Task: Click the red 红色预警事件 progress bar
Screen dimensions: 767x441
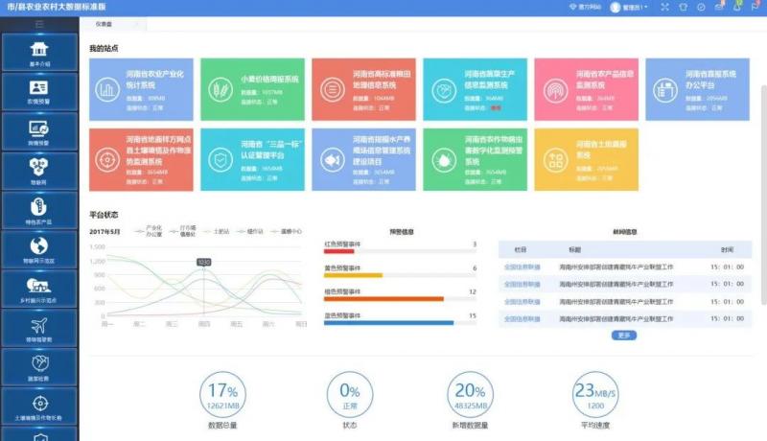Action: (339, 252)
